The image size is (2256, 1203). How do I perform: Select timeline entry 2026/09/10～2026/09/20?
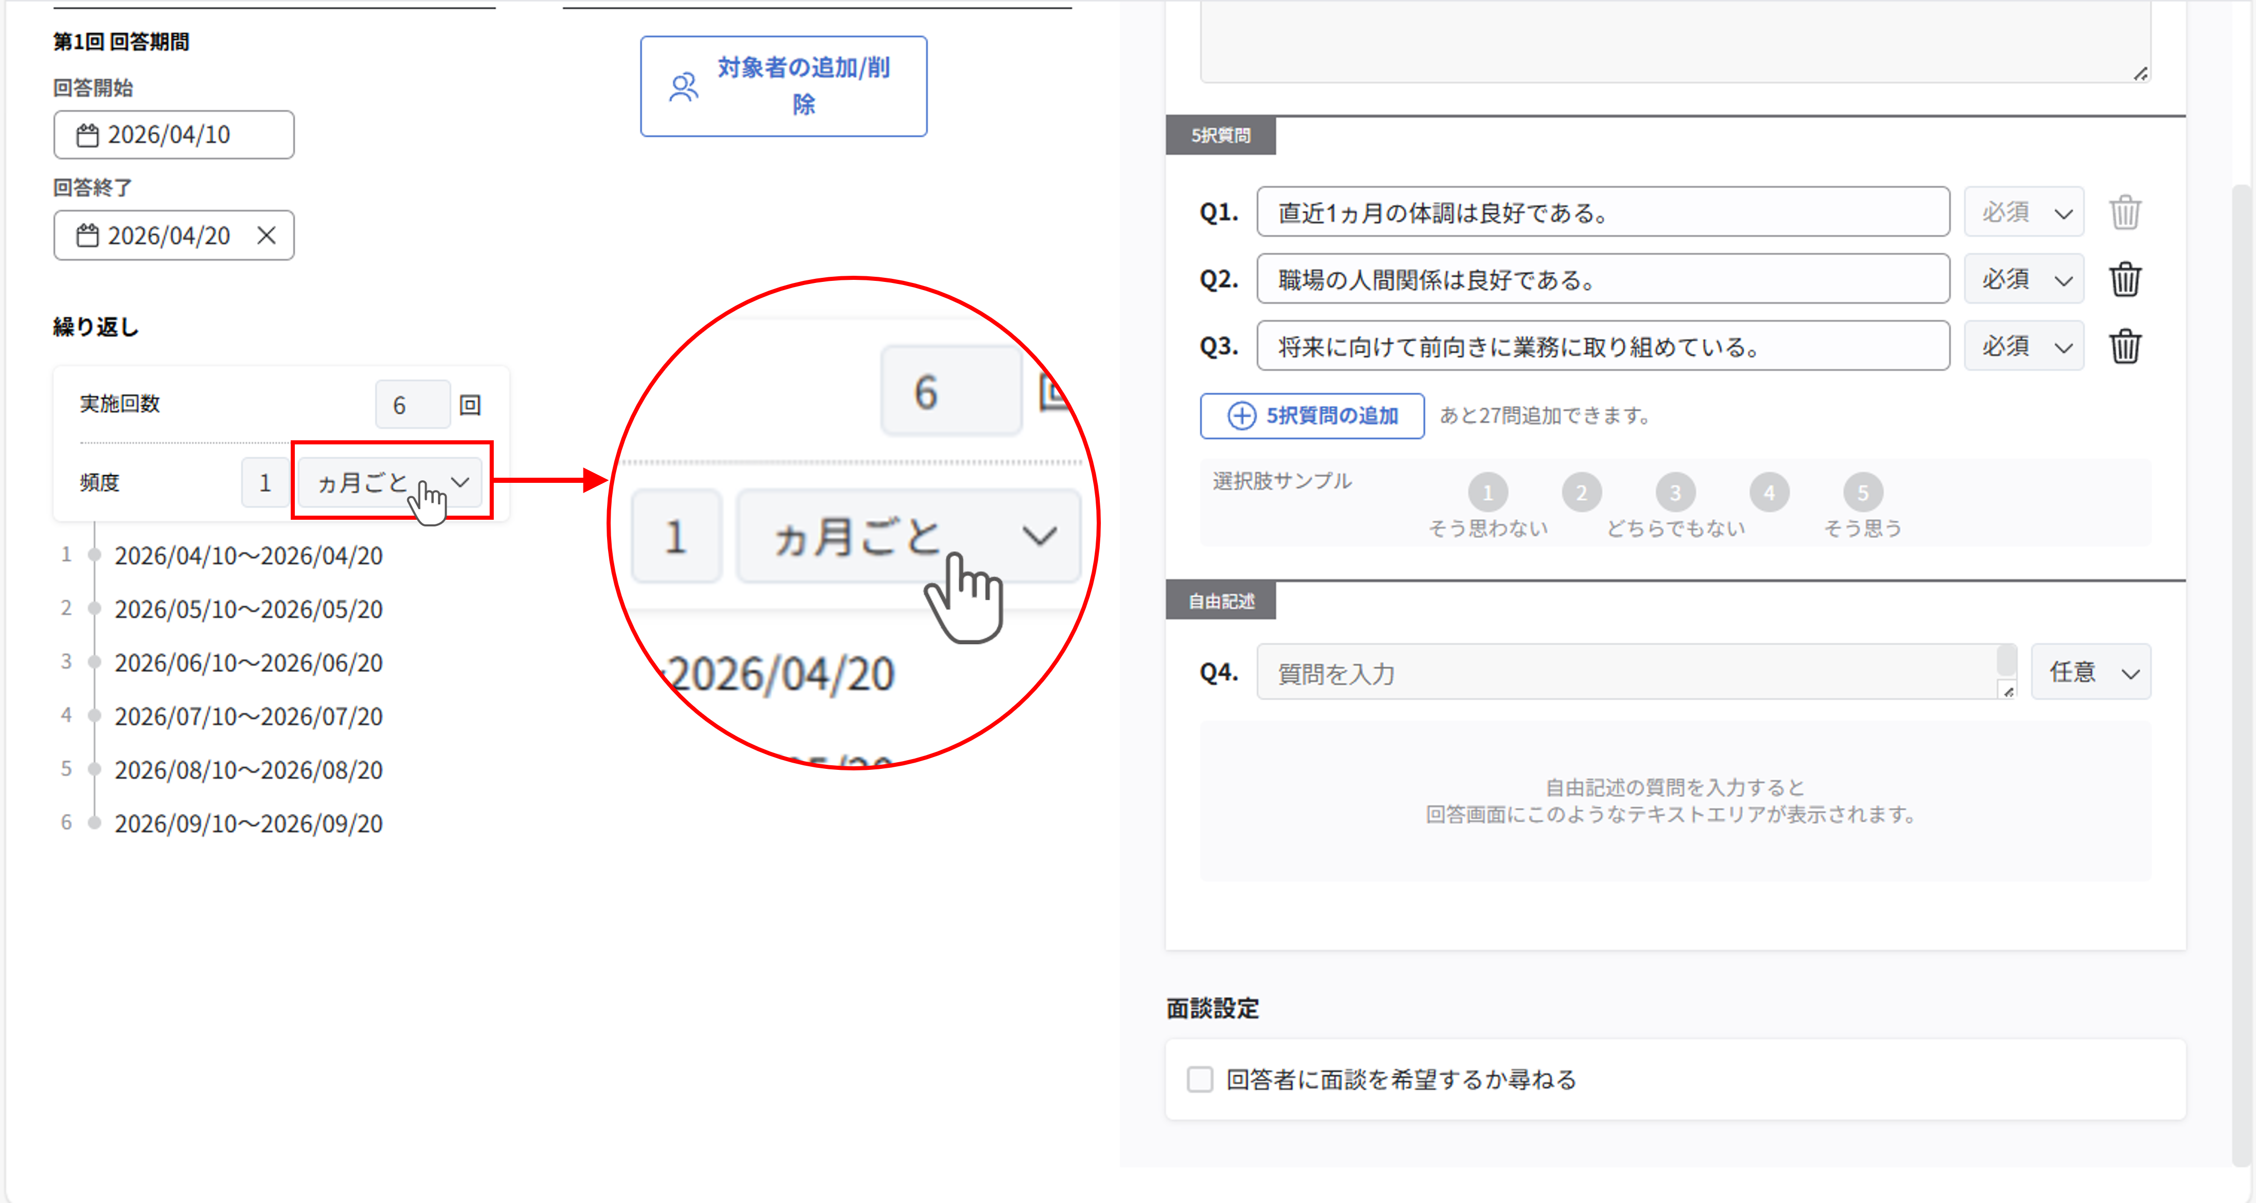pos(249,823)
